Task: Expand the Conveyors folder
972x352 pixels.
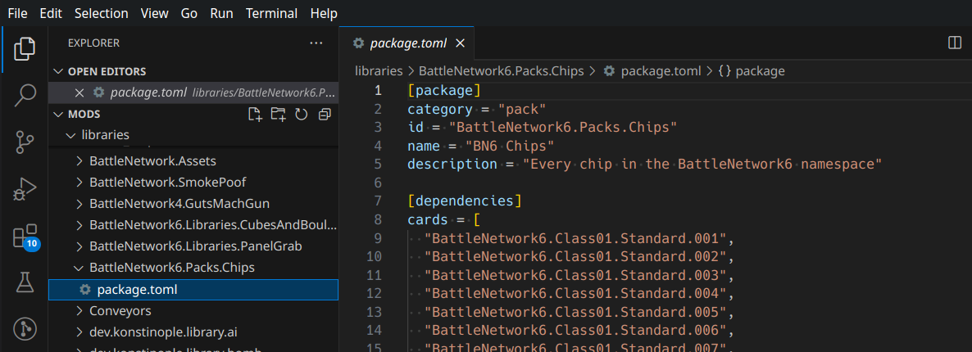Action: pos(79,310)
